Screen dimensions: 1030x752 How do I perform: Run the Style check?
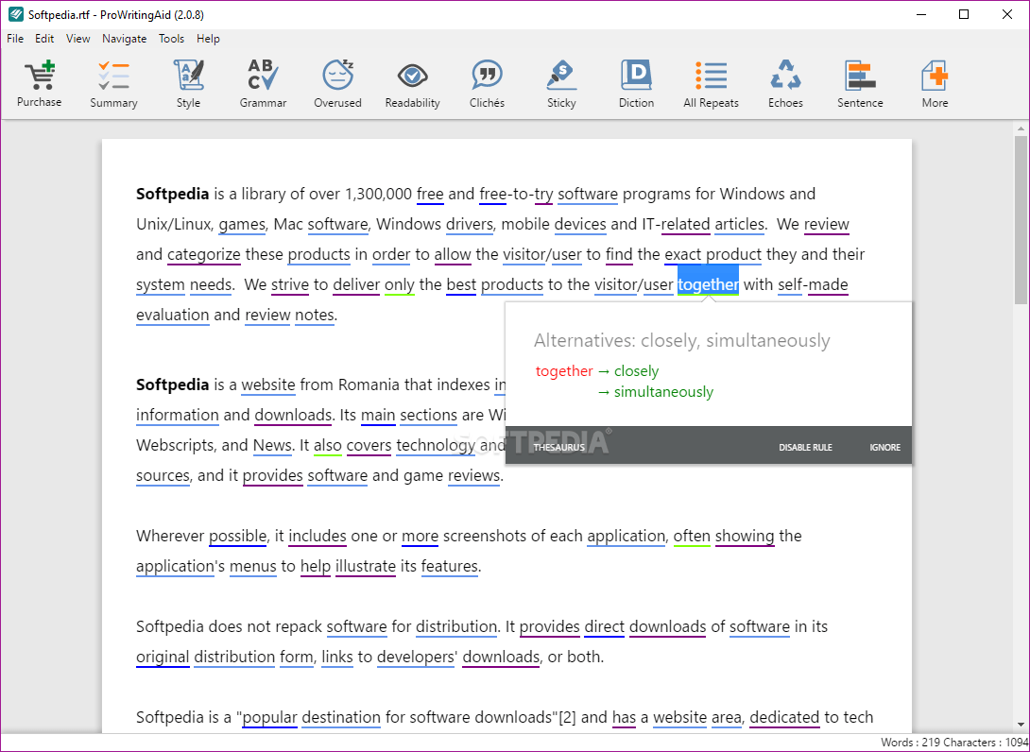point(188,83)
